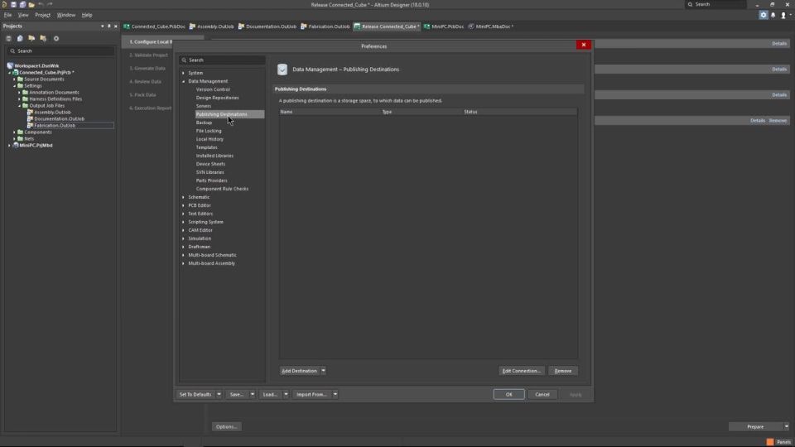
Task: Click title bar Search box
Action: [x=715, y=5]
